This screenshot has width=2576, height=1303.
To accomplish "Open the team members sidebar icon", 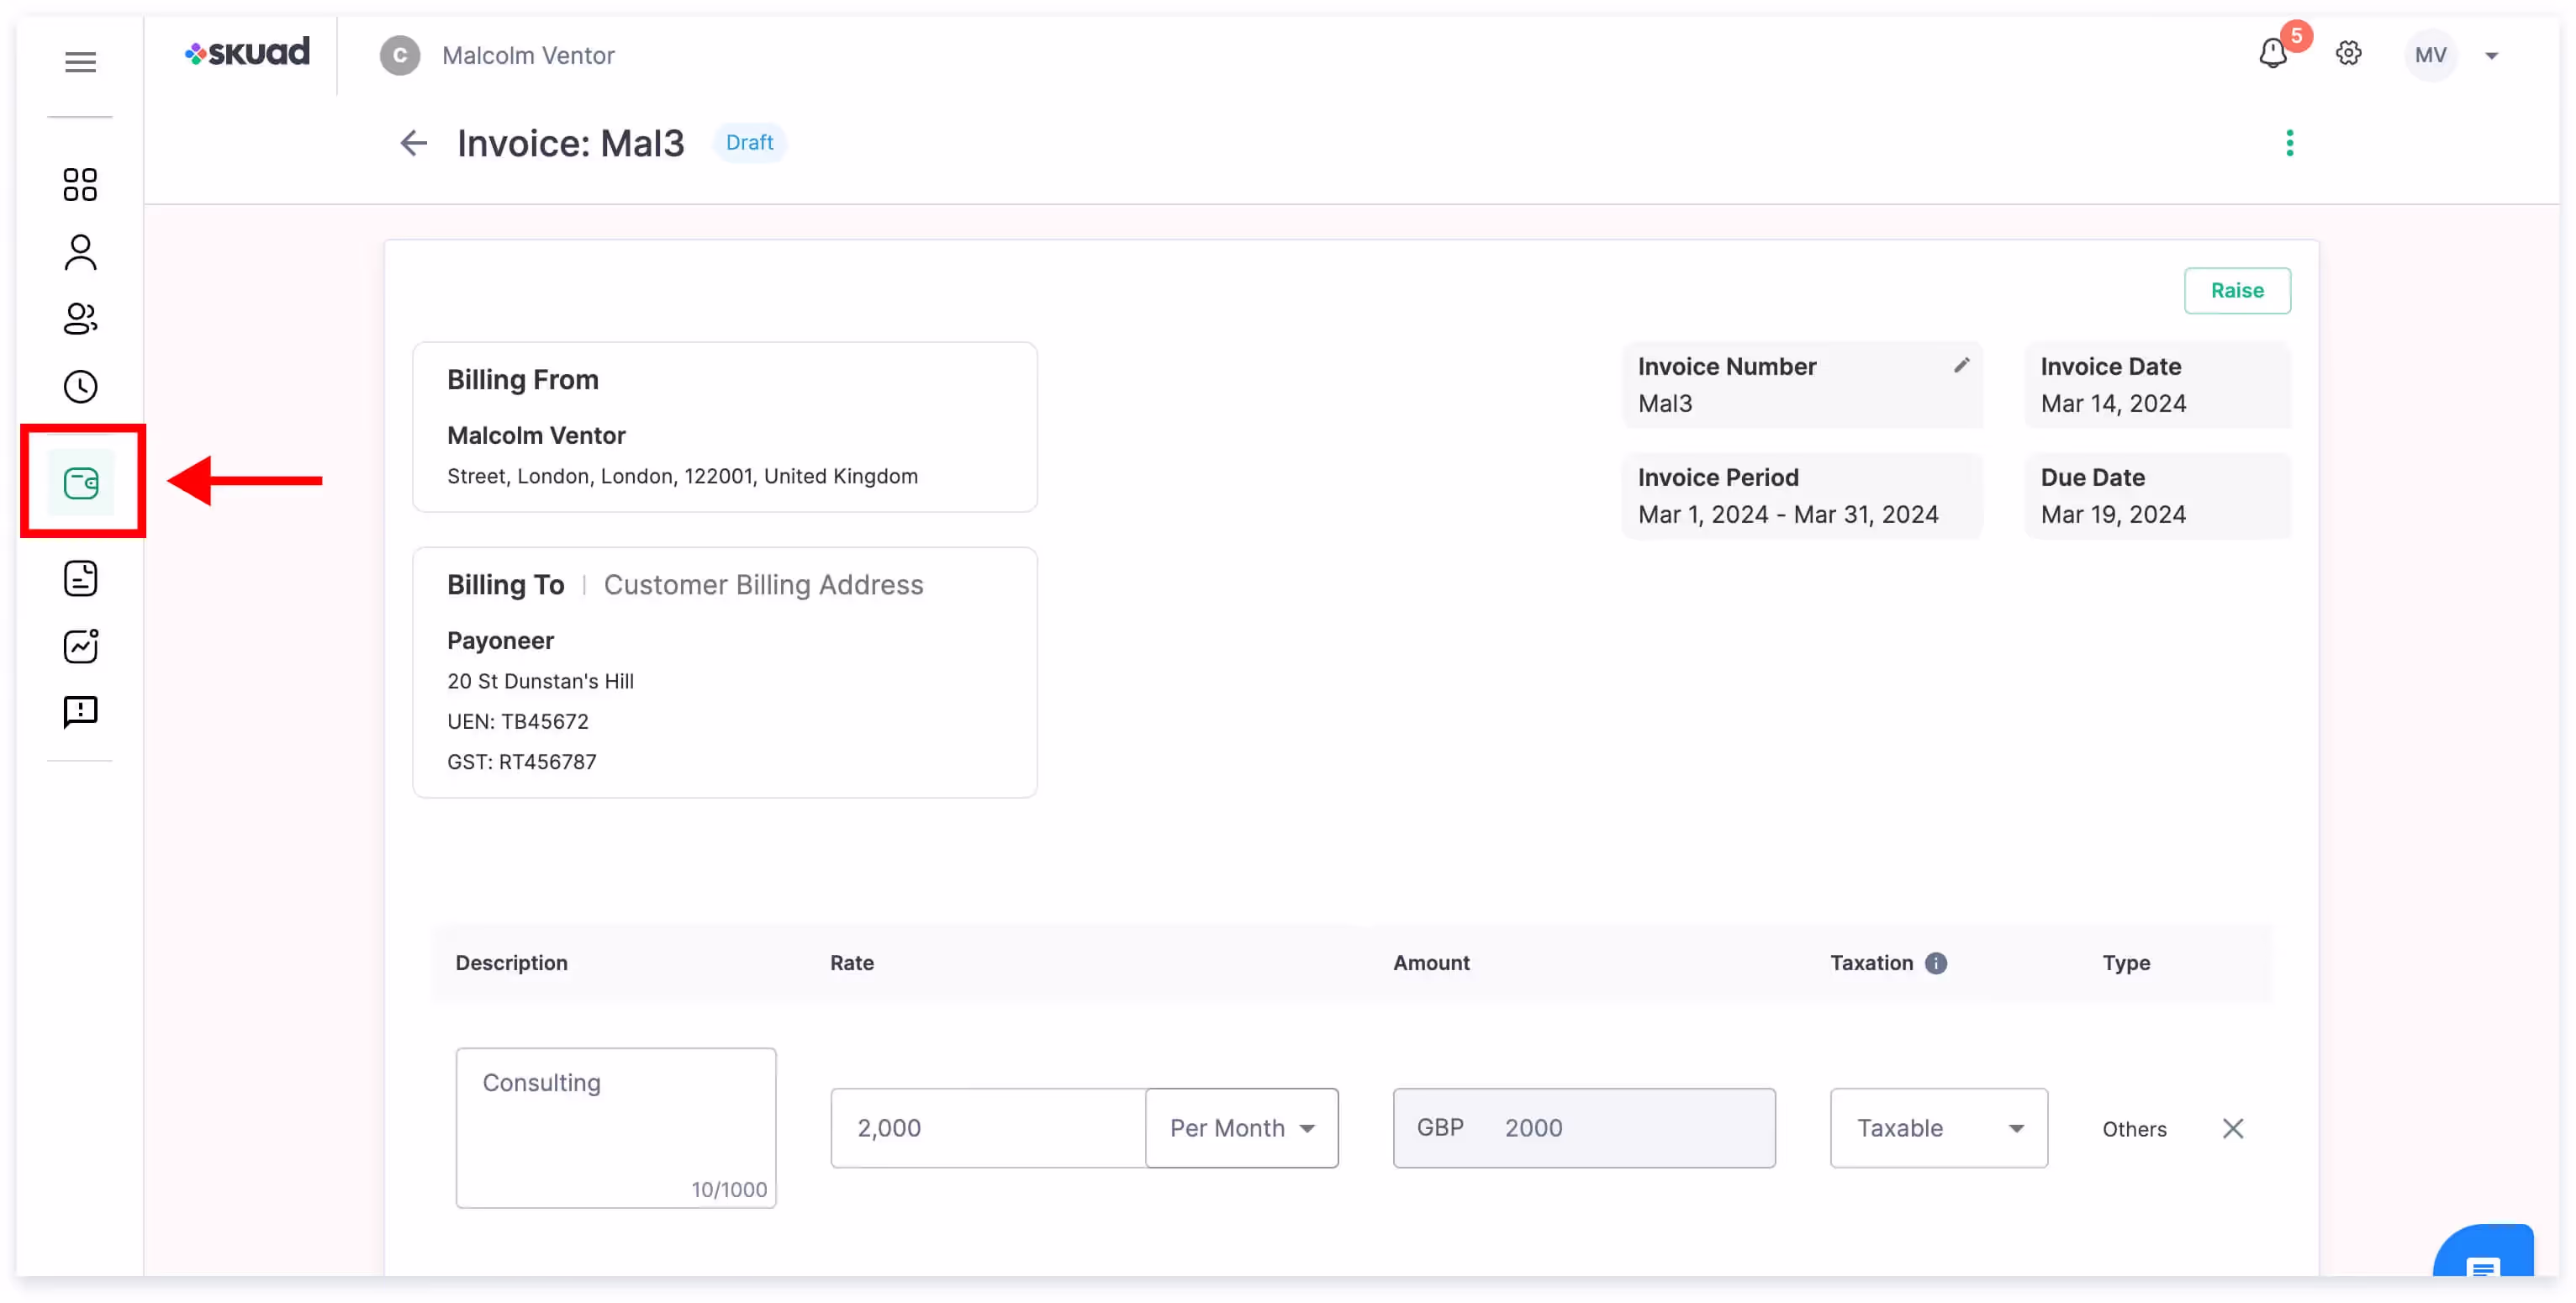I will pyautogui.click(x=80, y=319).
